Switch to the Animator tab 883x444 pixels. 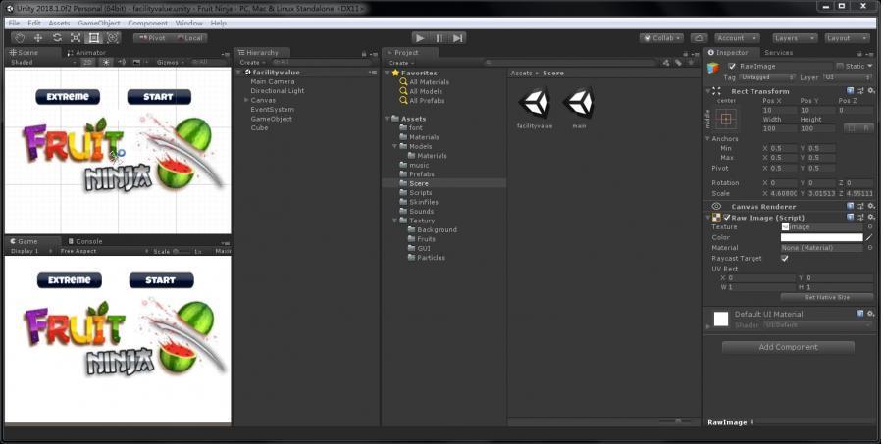click(86, 52)
